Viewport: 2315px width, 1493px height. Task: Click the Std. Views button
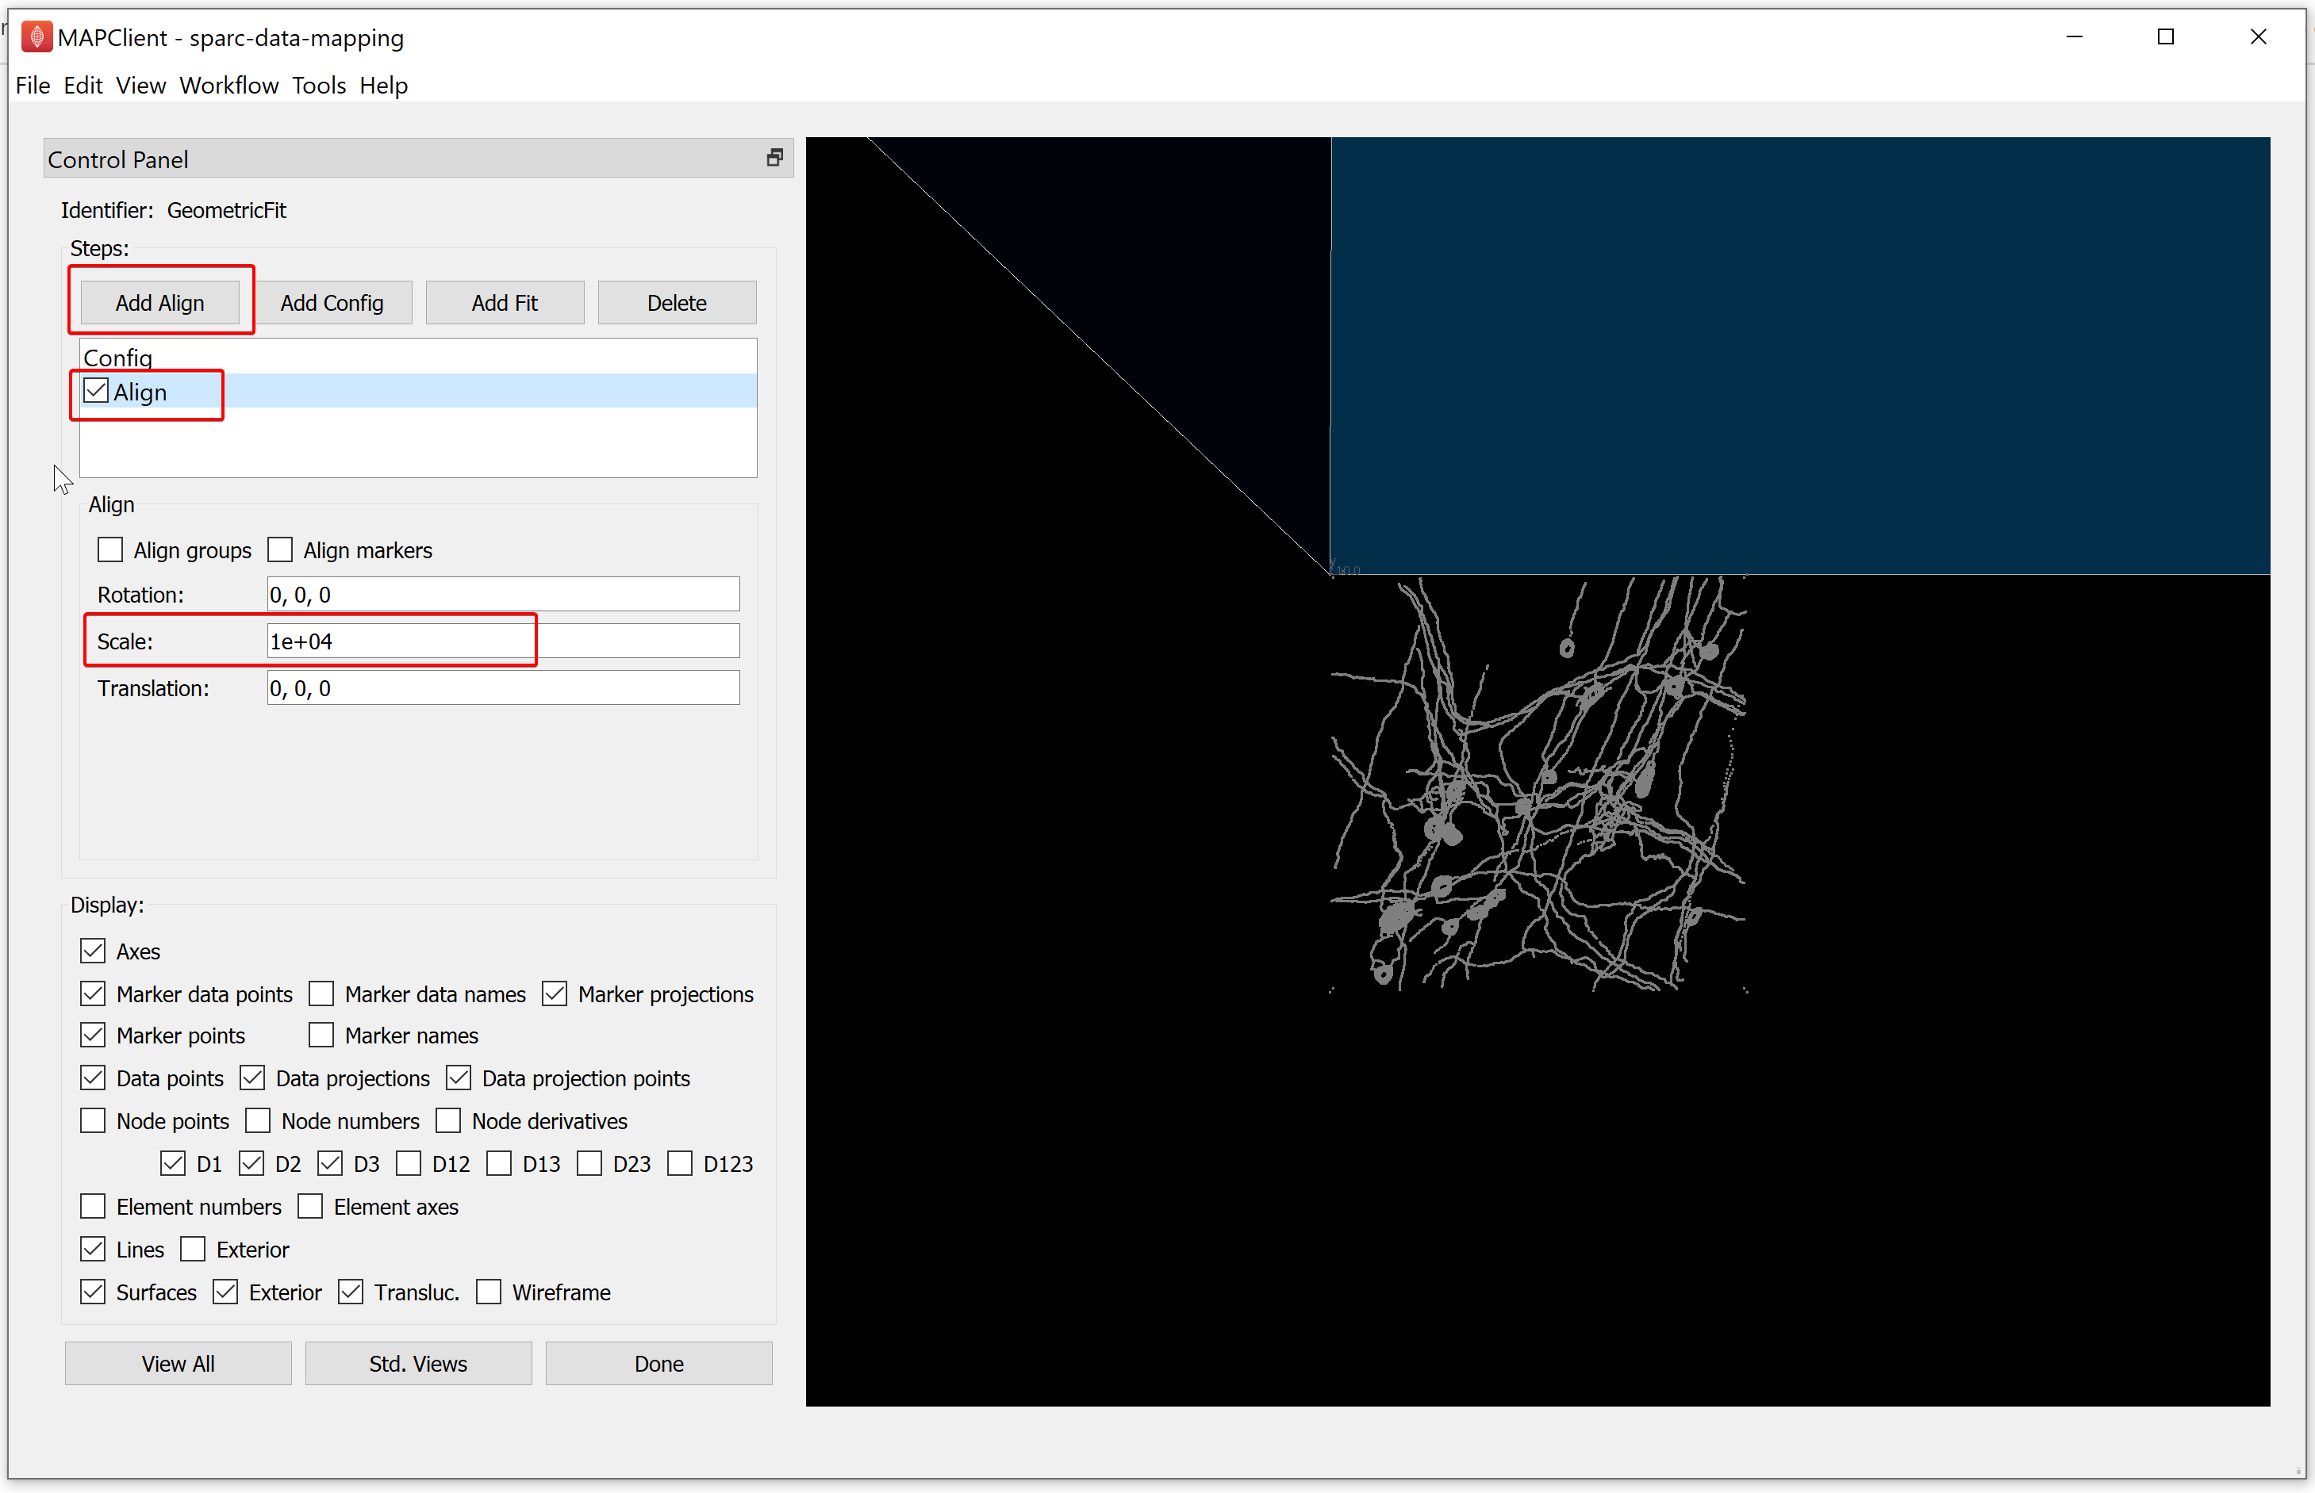tap(418, 1363)
